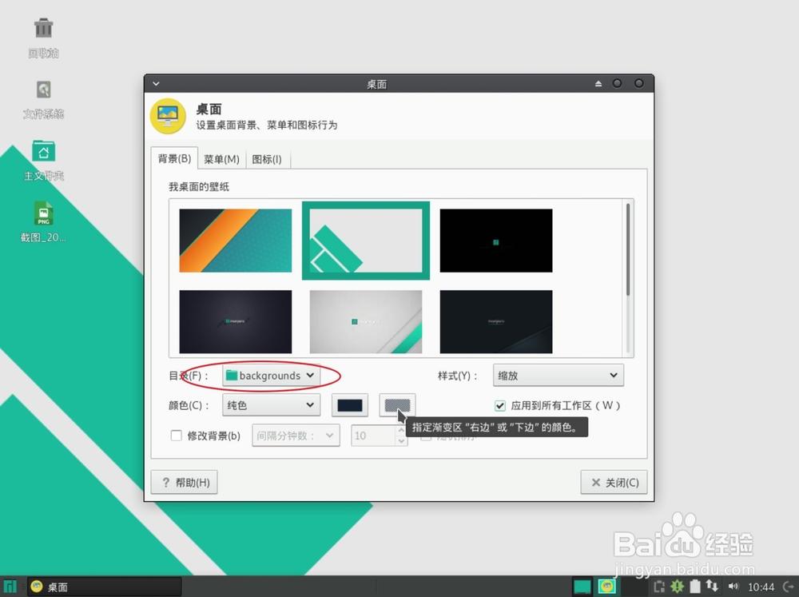Screen dimensions: 799x597
Task: Switch to the 菜单(M) tab
Action: point(222,158)
